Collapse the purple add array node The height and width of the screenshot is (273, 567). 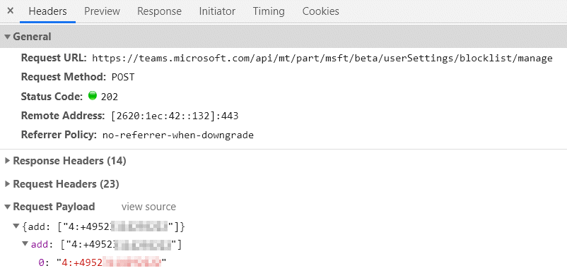(25, 244)
